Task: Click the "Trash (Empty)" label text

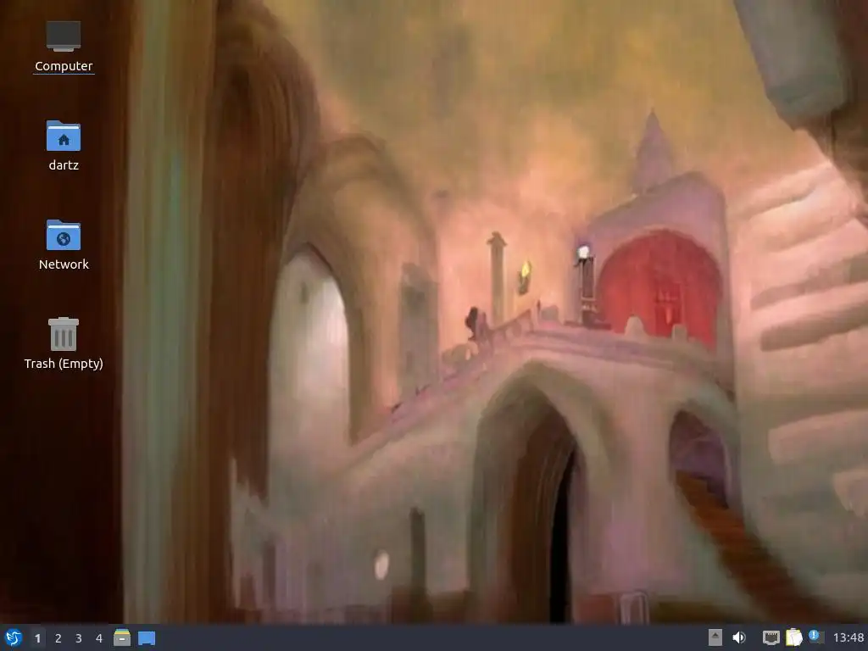Action: pyautogui.click(x=64, y=363)
